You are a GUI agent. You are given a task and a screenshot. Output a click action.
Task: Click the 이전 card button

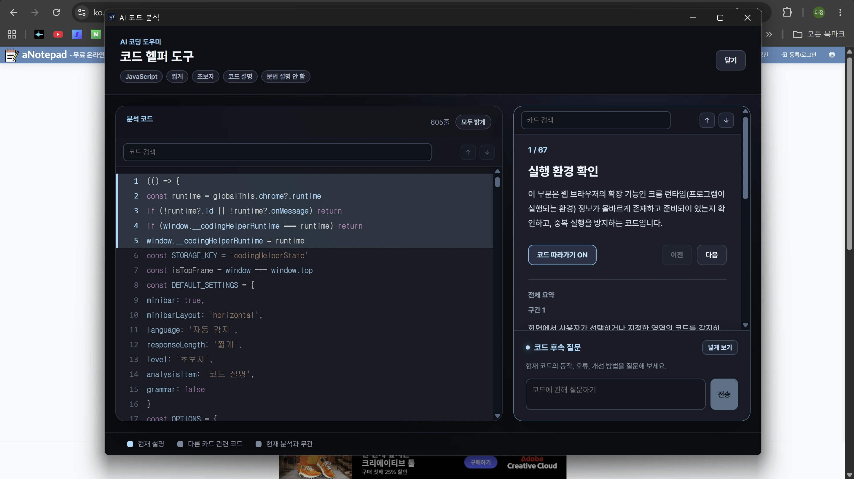click(x=677, y=255)
